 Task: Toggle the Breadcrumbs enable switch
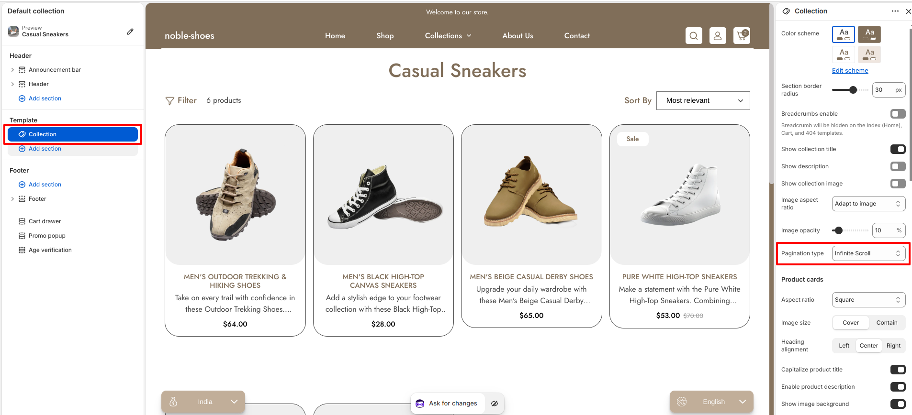(x=898, y=114)
